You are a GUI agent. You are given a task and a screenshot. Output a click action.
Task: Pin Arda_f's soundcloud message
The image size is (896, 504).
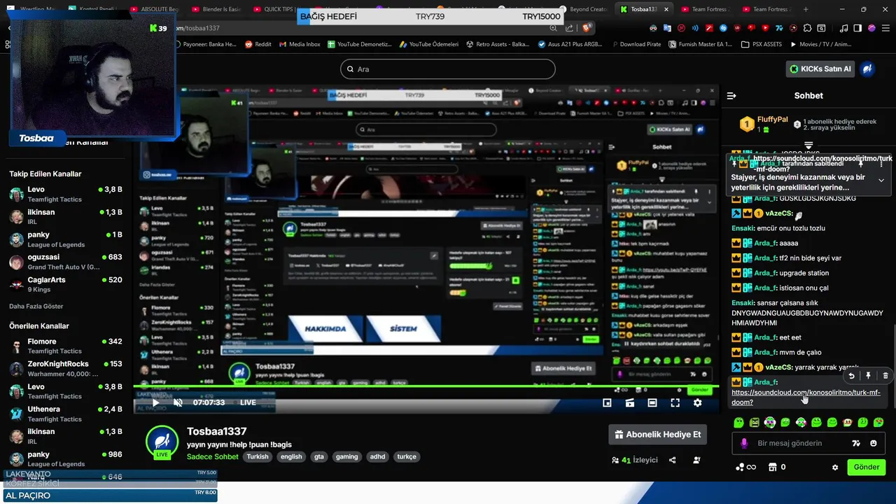(868, 376)
